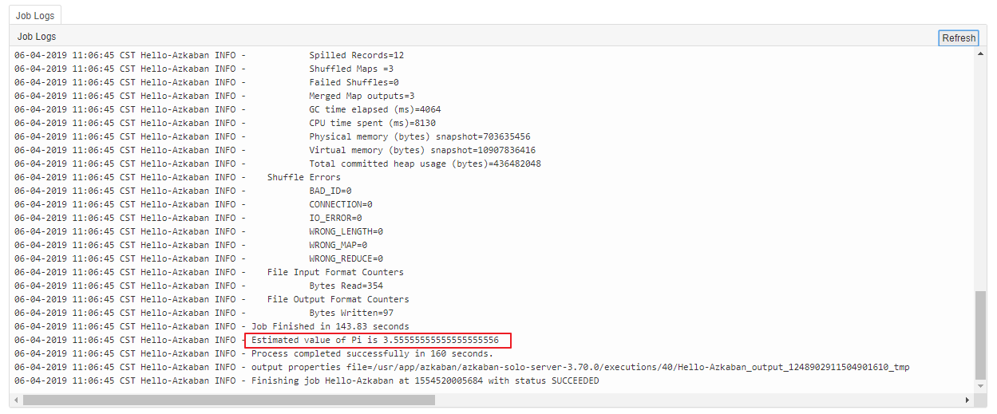
Task: Click the 'Bytes Written=97' log entry
Action: 351,313
